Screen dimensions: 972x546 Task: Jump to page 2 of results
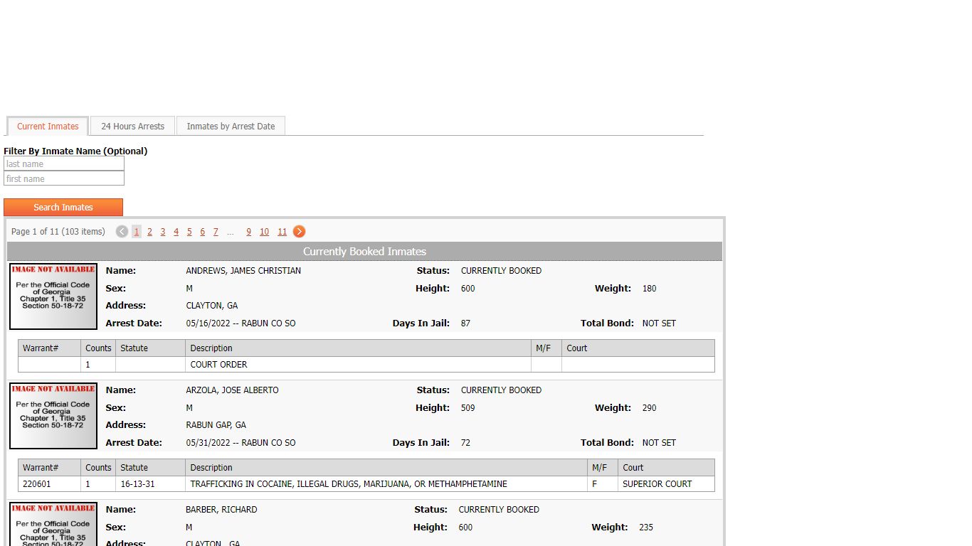coord(149,232)
